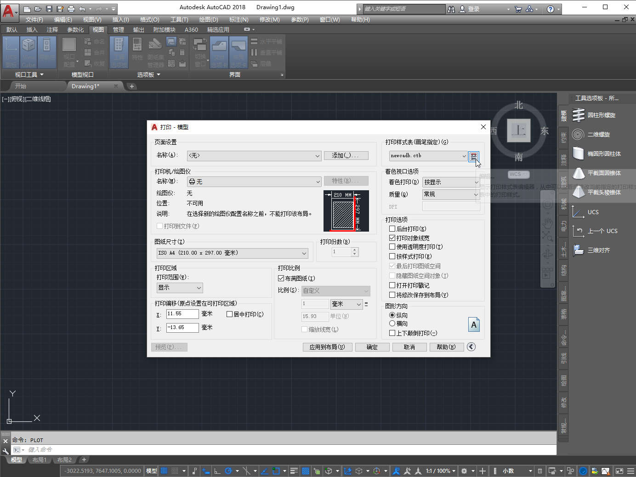Open the 绘图(D) menu
The width and height of the screenshot is (636, 477).
(208, 20)
